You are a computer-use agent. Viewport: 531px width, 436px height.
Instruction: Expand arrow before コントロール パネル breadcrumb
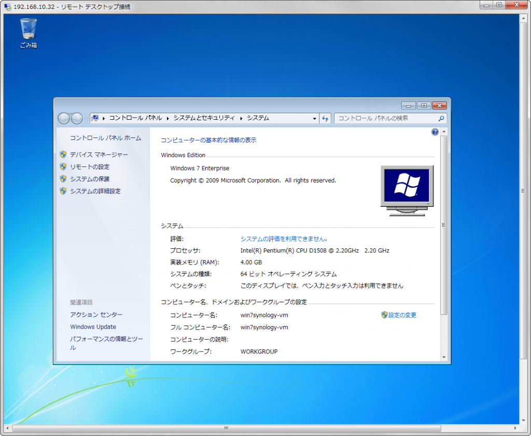pos(104,119)
